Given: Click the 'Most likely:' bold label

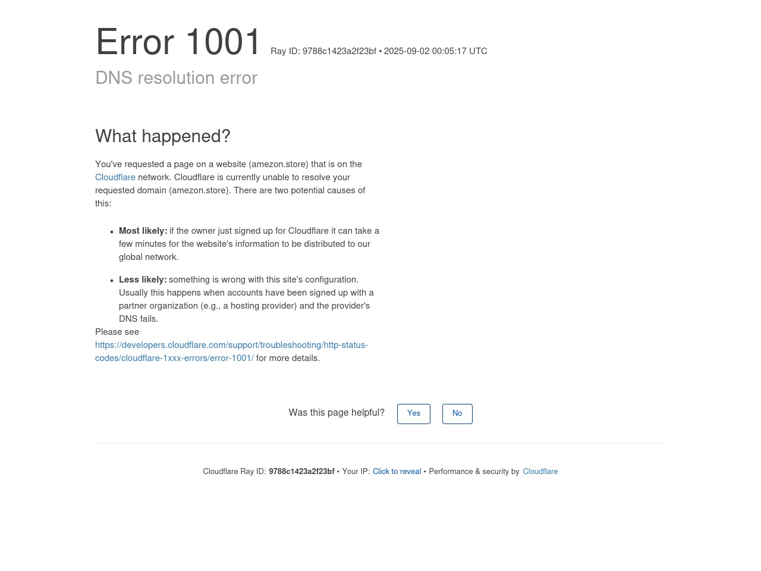Looking at the screenshot, I should click(x=143, y=231).
